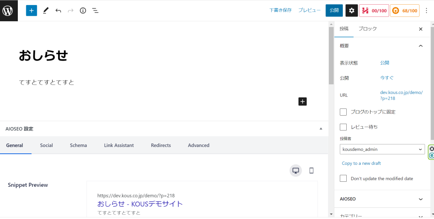This screenshot has height=219, width=434.
Task: Click the WordPress logo icon
Action: (9, 11)
